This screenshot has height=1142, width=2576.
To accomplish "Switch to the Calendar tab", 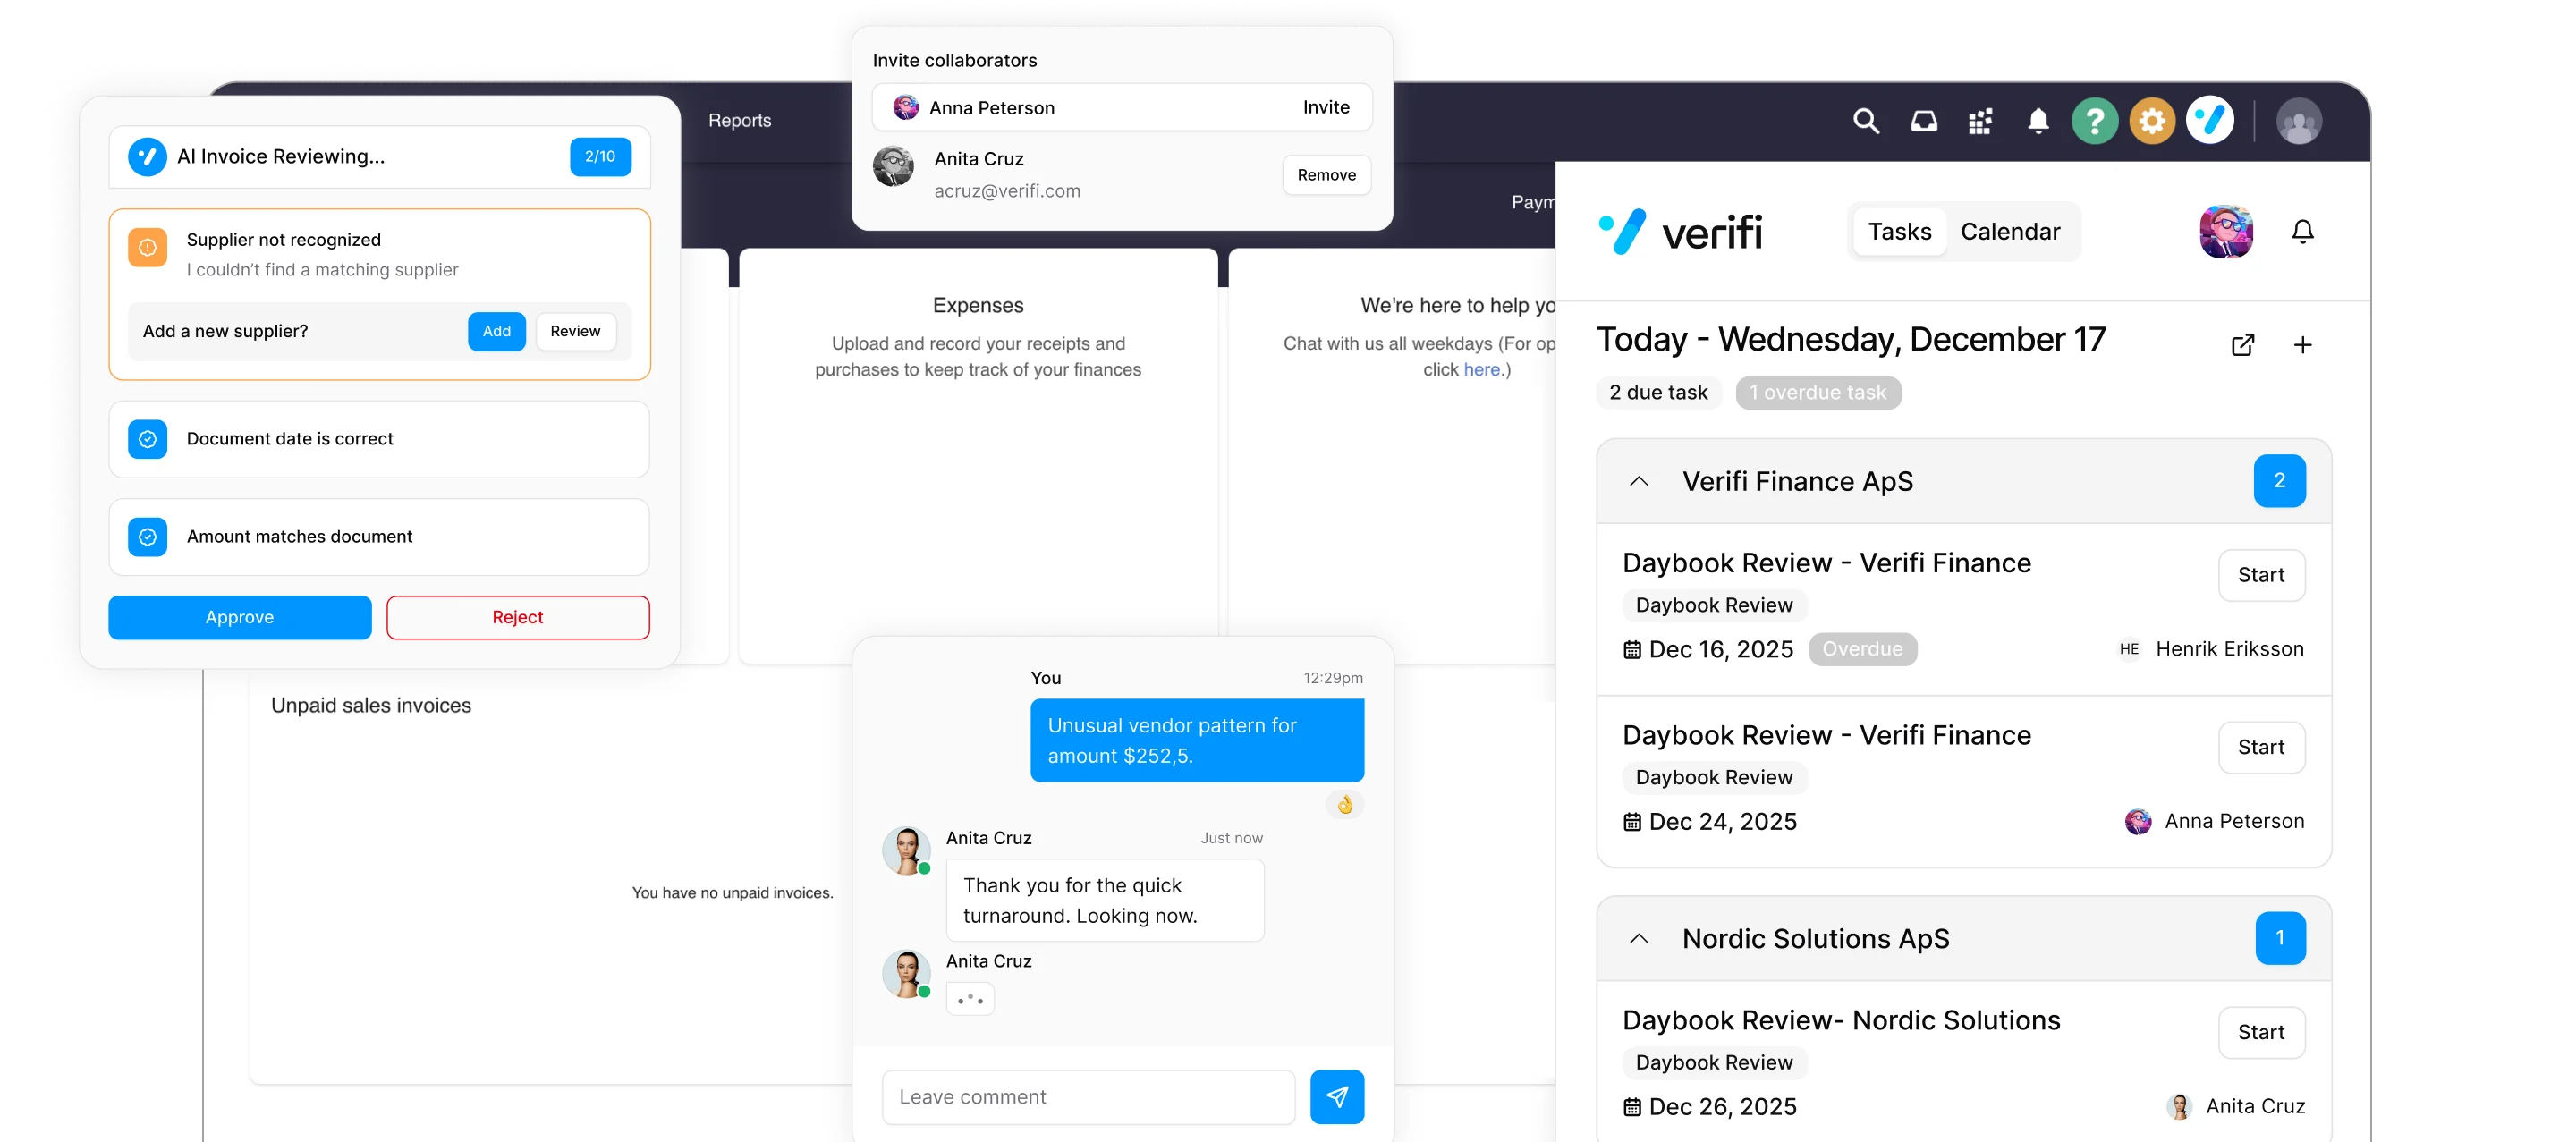I will 2009,232.
